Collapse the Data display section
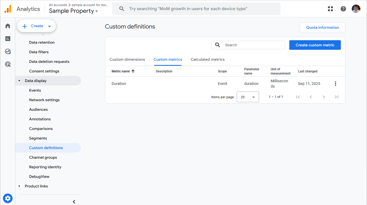367x205 pixels. click(x=19, y=81)
